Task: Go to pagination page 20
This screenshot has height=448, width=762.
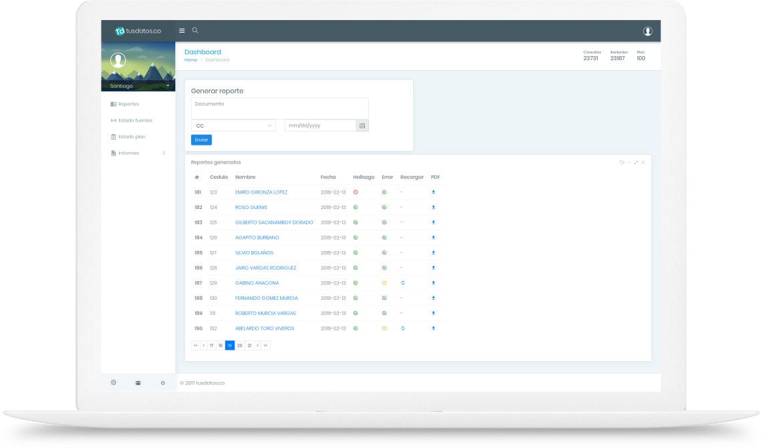Action: pos(239,346)
